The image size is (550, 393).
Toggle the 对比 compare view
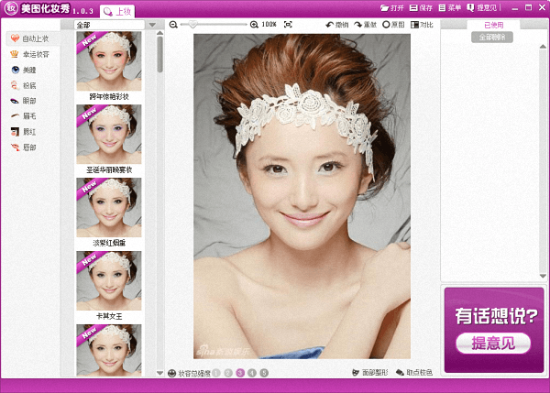click(x=422, y=24)
